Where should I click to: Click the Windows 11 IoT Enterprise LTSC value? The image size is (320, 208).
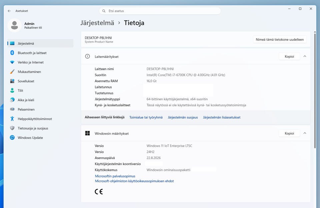tap(169, 146)
